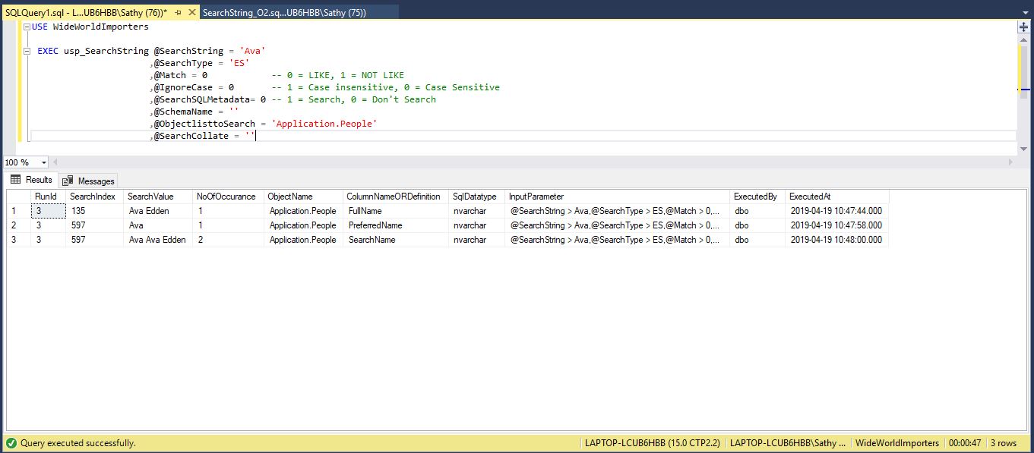
Task: Pin the SQLQuery1.sql tab
Action: (179, 13)
